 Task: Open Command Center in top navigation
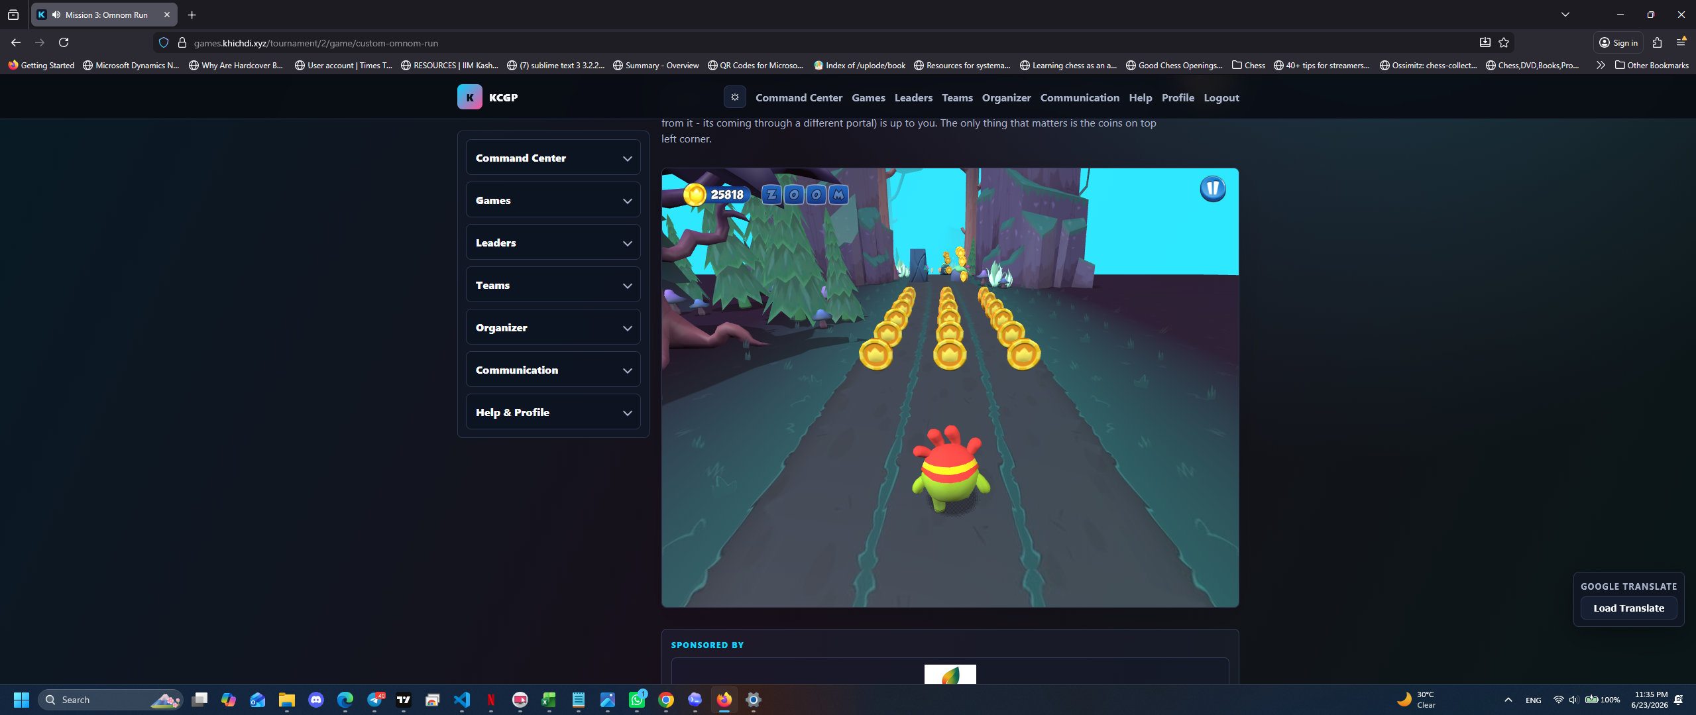tap(799, 97)
